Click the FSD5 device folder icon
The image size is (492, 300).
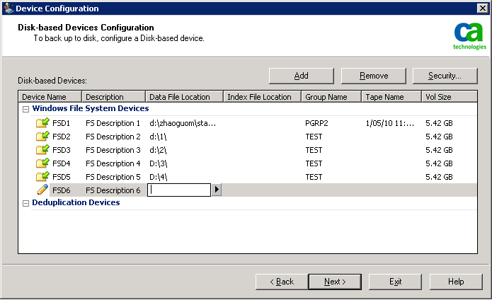click(x=42, y=177)
